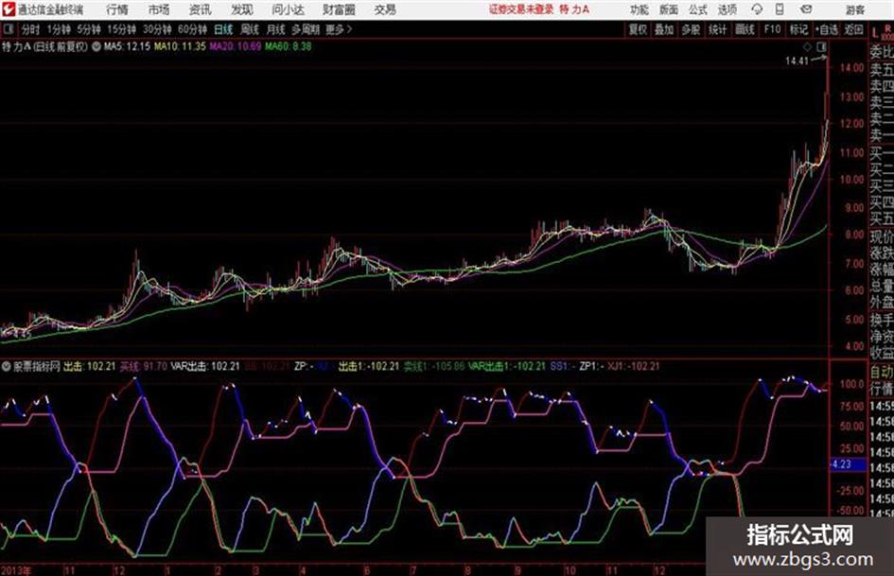
Task: Click 证券交易未登录 login notice
Action: pyautogui.click(x=521, y=9)
